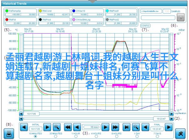
Task: Click the RtdFld 22.000 value box
Action: tap(13, 23)
